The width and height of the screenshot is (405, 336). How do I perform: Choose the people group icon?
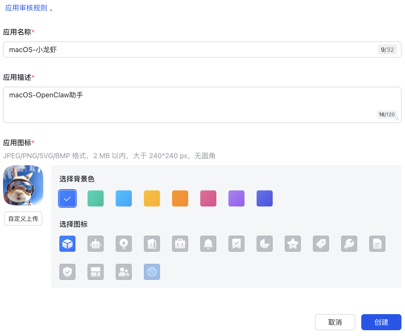[124, 272]
